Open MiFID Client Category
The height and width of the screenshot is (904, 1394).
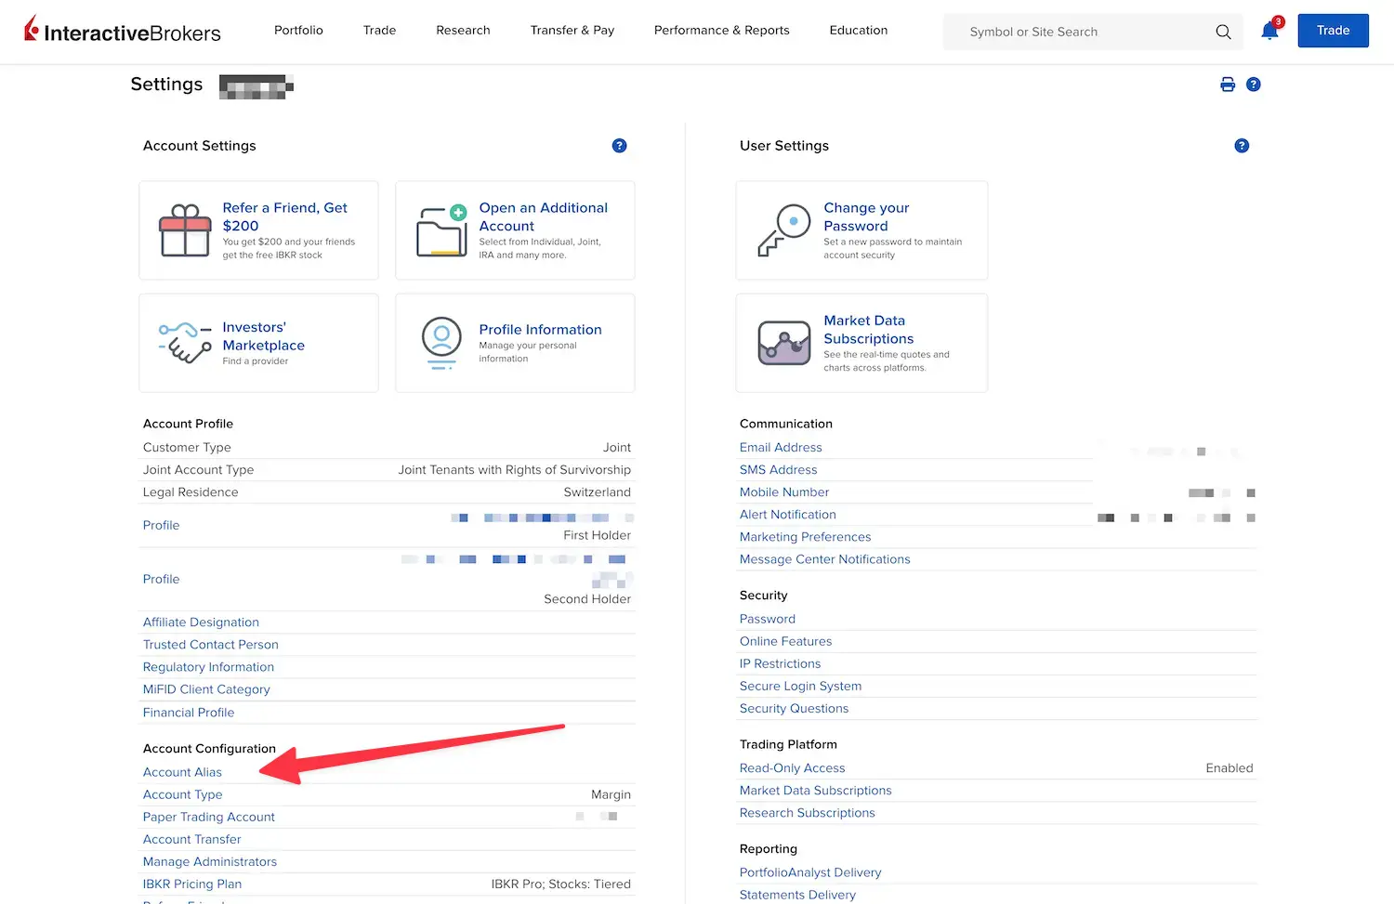click(x=206, y=689)
